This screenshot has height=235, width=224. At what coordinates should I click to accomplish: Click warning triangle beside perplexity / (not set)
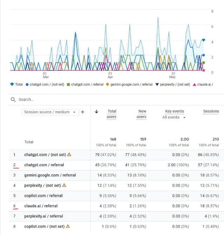64,185
